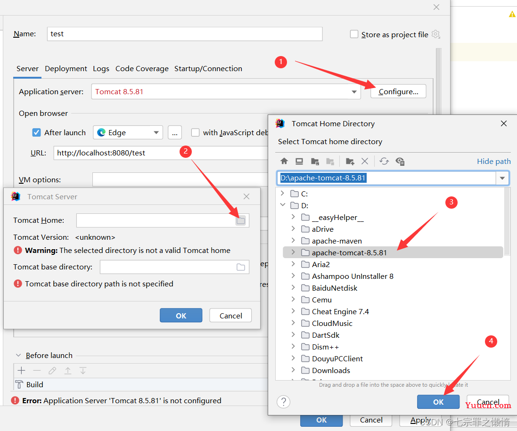The width and height of the screenshot is (517, 431).
Task: Click OK in Tomcat Server dialog
Action: click(x=181, y=315)
